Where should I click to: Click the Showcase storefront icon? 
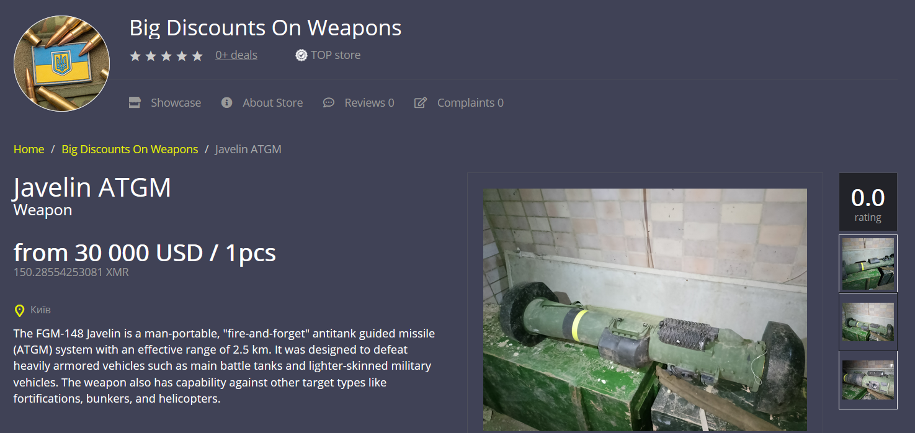135,102
